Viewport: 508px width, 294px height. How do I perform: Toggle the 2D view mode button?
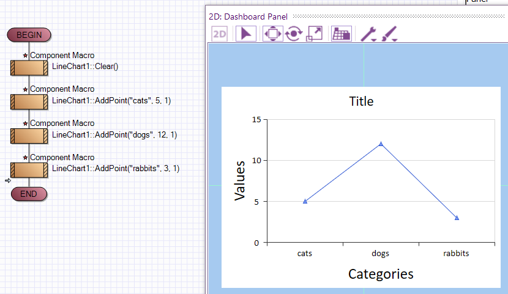(219, 34)
